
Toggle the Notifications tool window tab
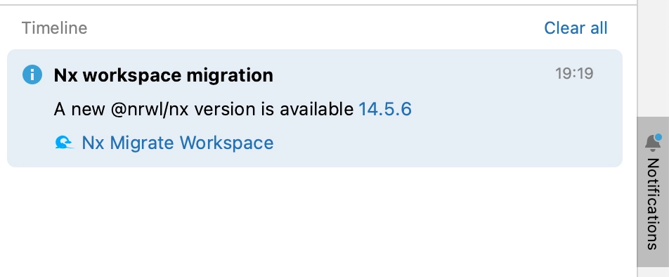point(653,192)
